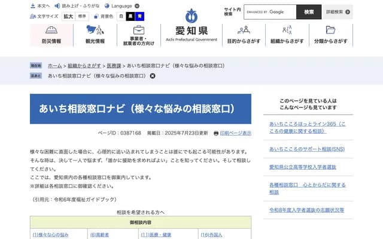Viewport: 383px width, 239px height.
Task: Open the 分類からさがす folder menu
Action: tap(331, 35)
